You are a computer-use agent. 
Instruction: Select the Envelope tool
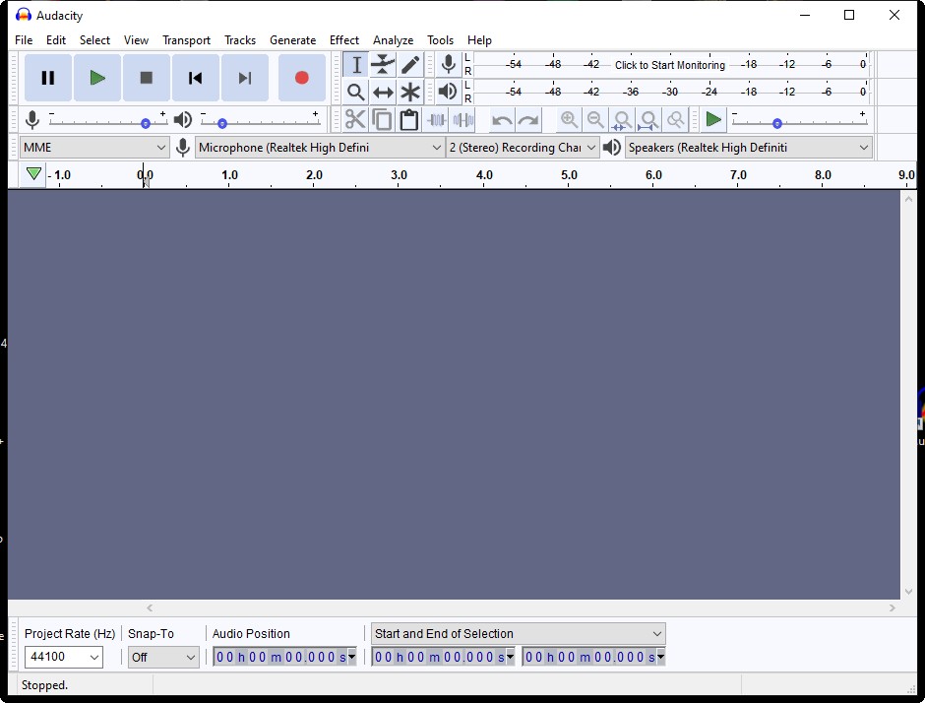coord(383,65)
